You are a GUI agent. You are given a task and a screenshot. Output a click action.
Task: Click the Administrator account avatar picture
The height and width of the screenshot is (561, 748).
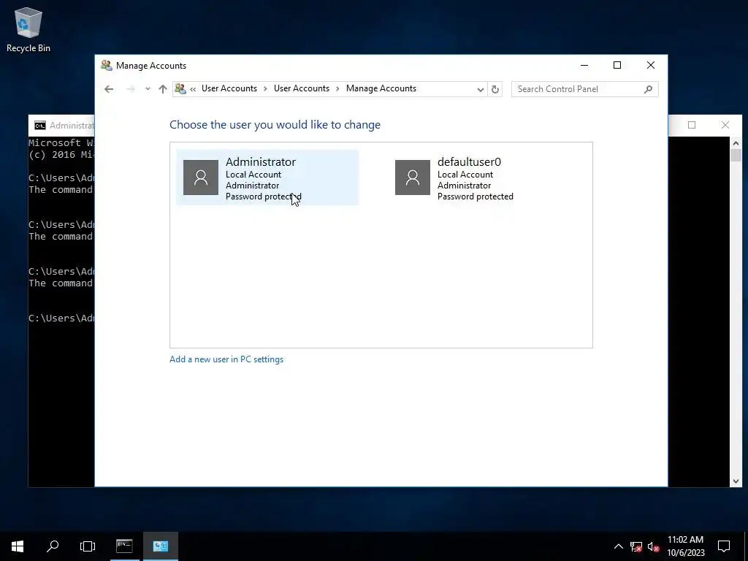pos(201,178)
